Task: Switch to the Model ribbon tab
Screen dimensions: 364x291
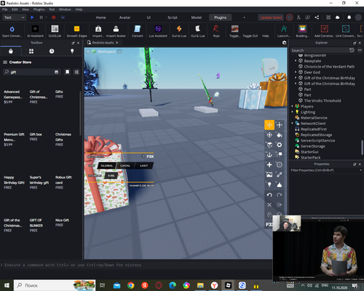Action: 197,17
